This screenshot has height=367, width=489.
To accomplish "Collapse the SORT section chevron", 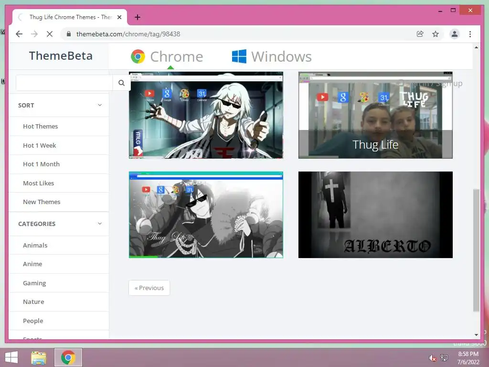I will click(100, 105).
